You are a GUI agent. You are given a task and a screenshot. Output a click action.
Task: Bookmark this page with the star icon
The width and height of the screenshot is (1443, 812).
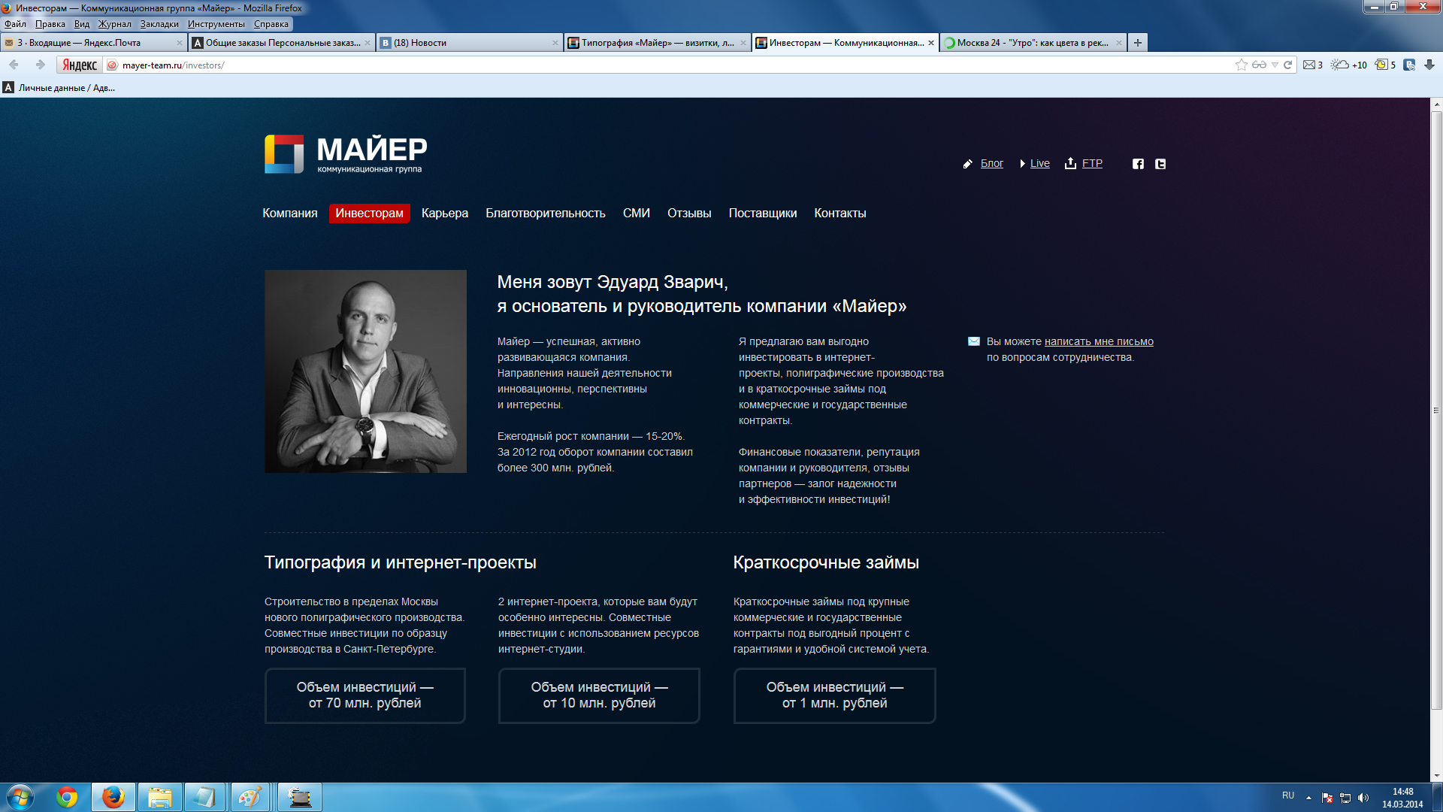(x=1241, y=65)
